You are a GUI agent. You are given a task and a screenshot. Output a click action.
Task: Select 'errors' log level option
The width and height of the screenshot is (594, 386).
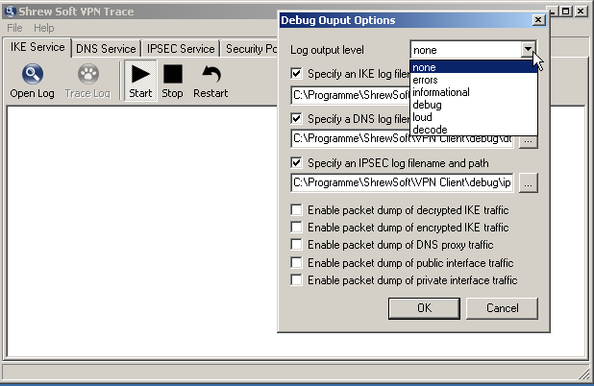[474, 80]
